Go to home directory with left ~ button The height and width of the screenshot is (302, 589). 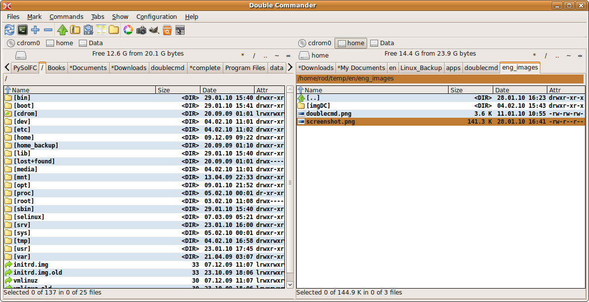tap(276, 56)
